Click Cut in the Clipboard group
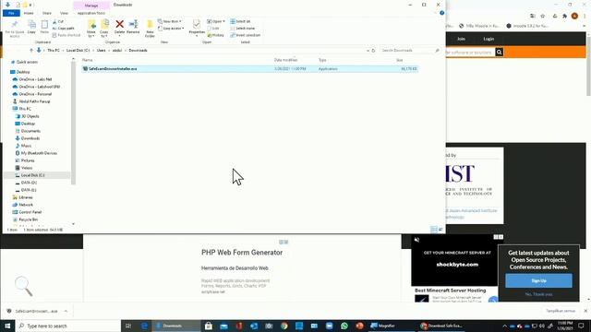Image resolution: width=591 pixels, height=332 pixels. pos(58,22)
